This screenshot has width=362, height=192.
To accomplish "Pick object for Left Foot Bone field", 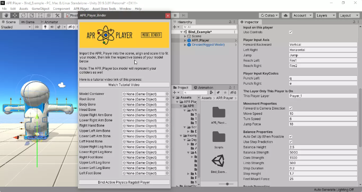I will click(167, 173).
